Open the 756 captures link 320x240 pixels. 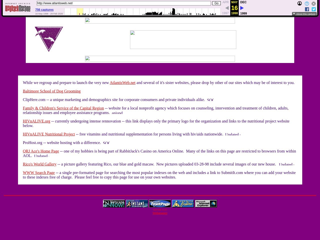coord(44,10)
